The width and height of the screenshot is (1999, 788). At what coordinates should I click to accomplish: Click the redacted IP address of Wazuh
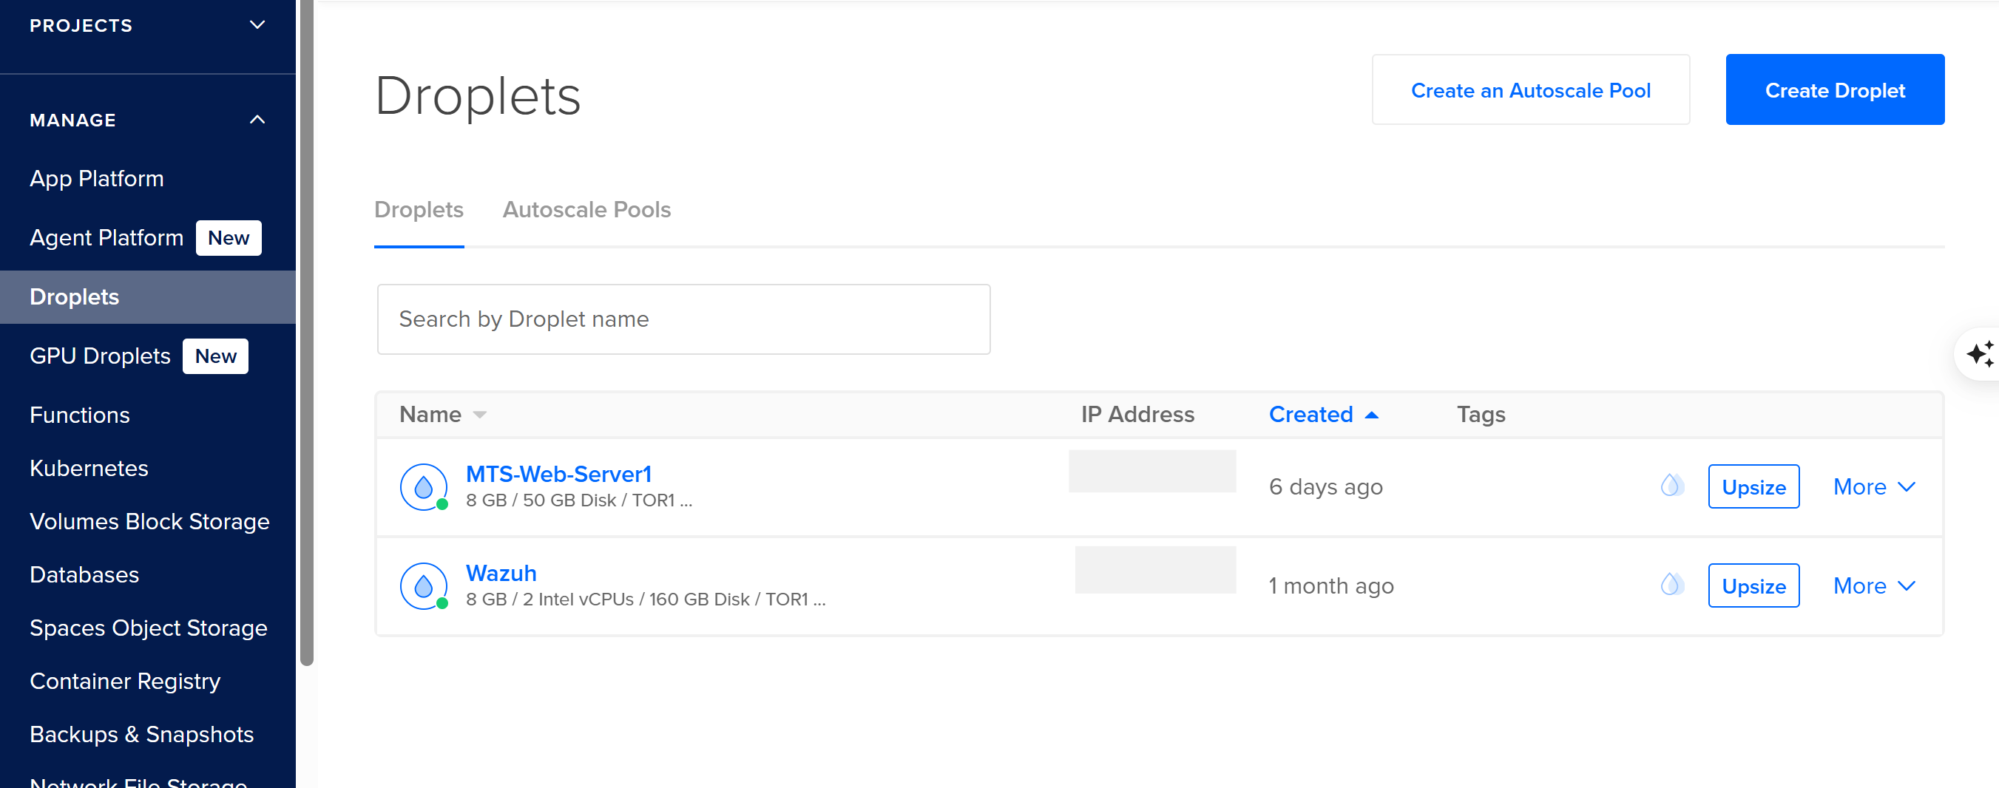click(1154, 570)
